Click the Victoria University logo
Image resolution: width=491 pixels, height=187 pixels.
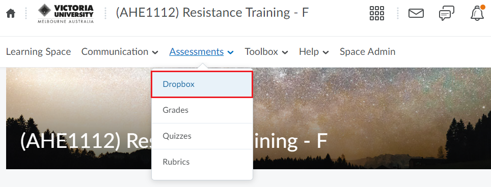(66, 14)
